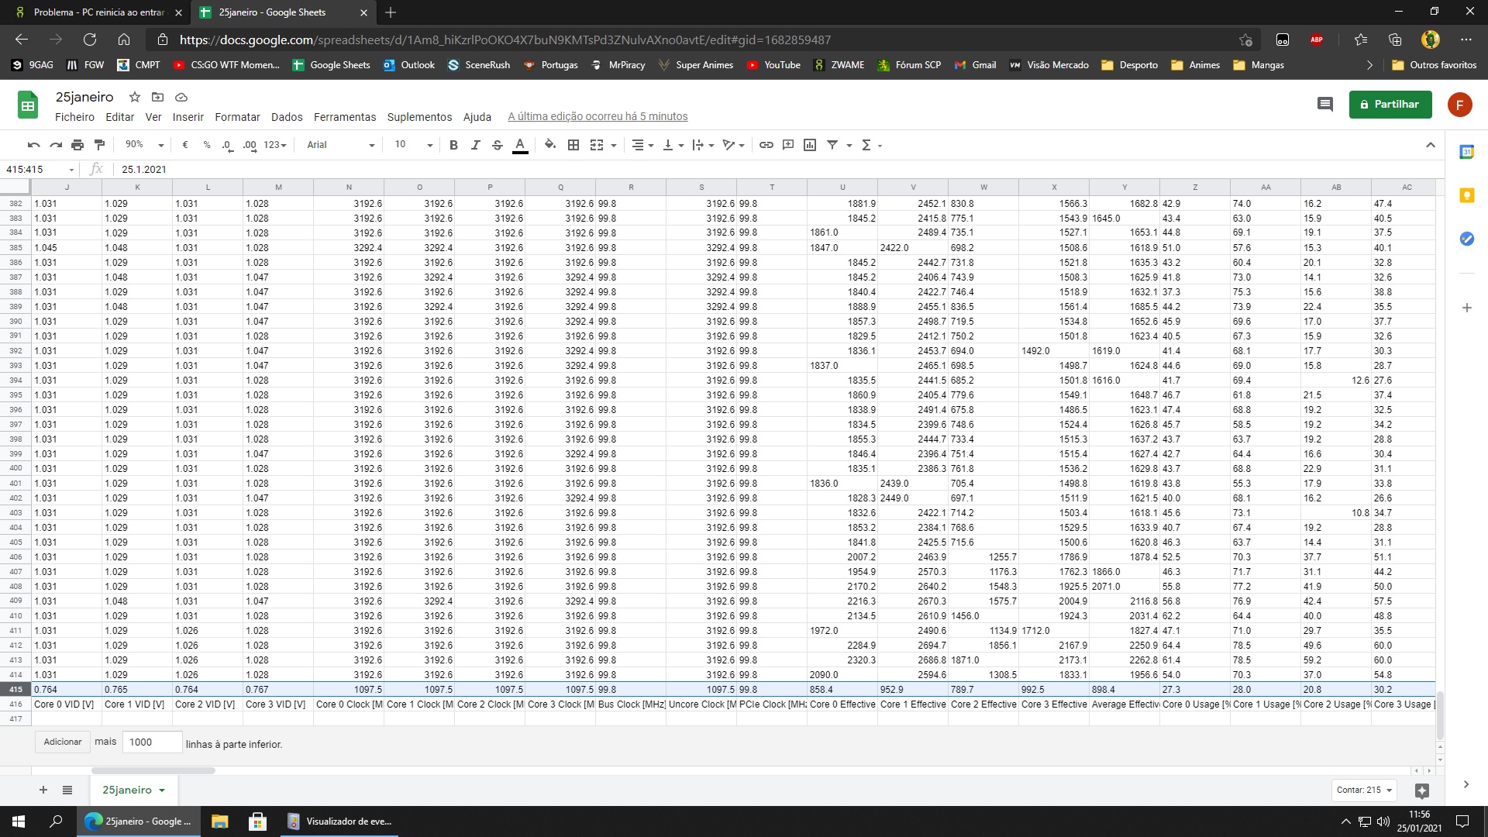
Task: Toggle bold formatting
Action: [453, 145]
